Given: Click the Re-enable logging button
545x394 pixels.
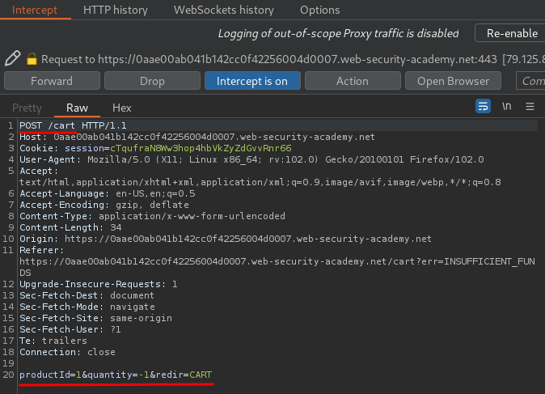Looking at the screenshot, I should [x=511, y=33].
